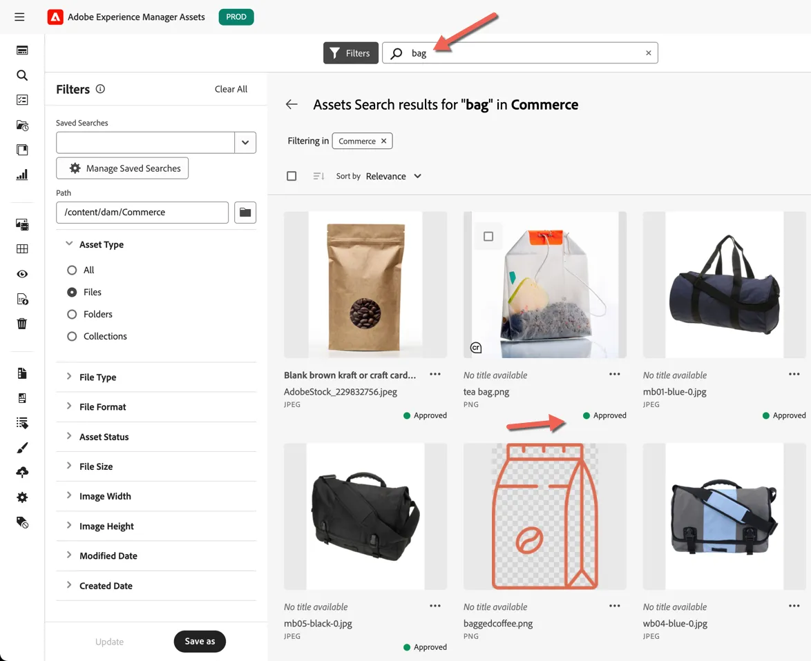
Task: Open the Saved Searches dropdown
Action: coord(245,143)
